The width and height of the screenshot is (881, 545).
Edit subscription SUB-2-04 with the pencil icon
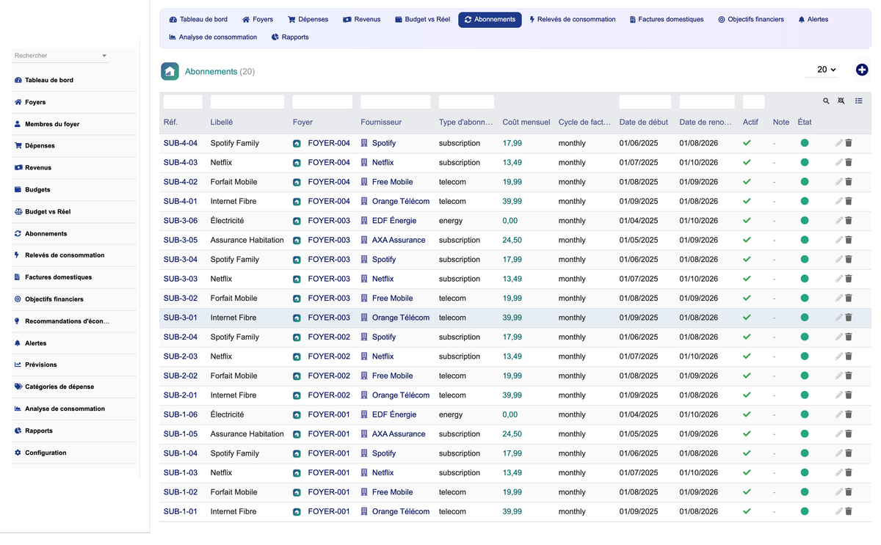839,337
